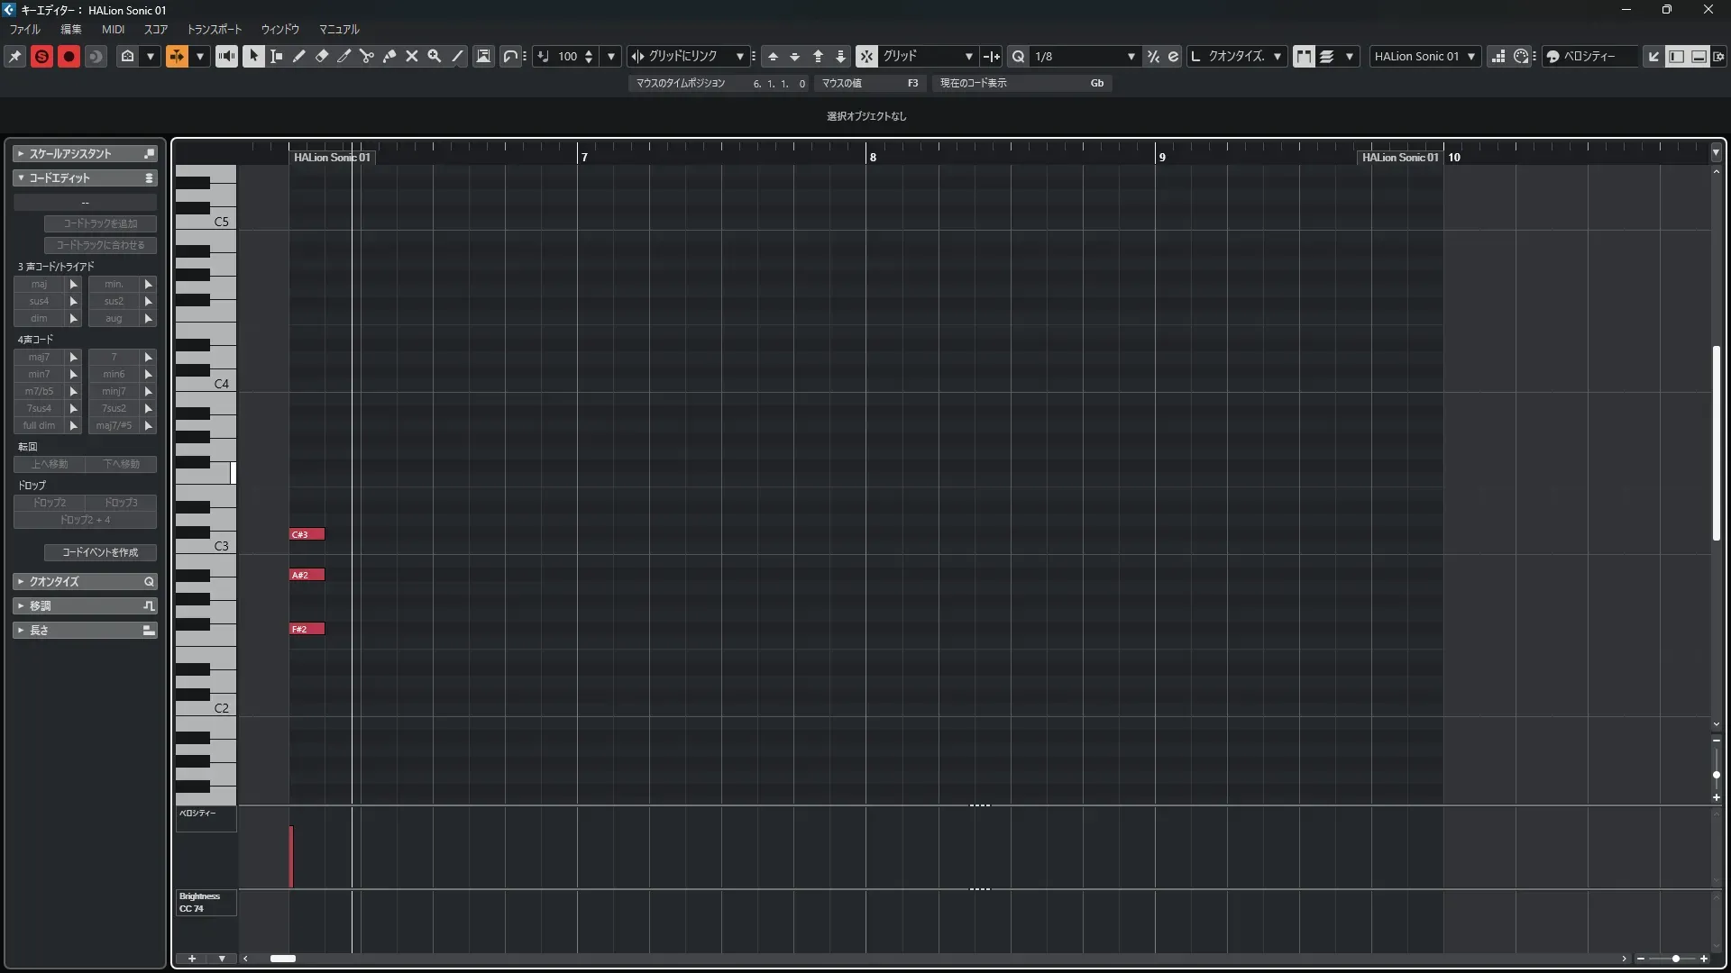Select the Glue tool
Viewport: 1731px width, 973px height.
click(389, 56)
